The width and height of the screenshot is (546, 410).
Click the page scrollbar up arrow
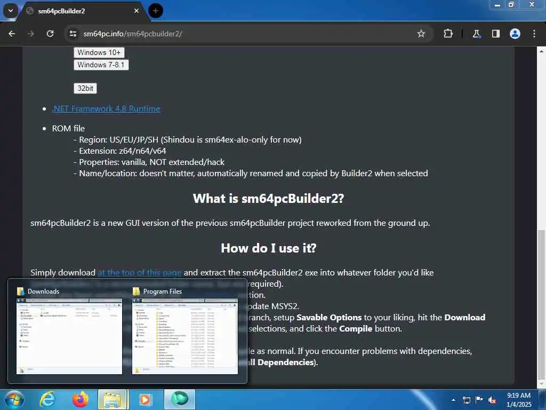pyautogui.click(x=542, y=51)
